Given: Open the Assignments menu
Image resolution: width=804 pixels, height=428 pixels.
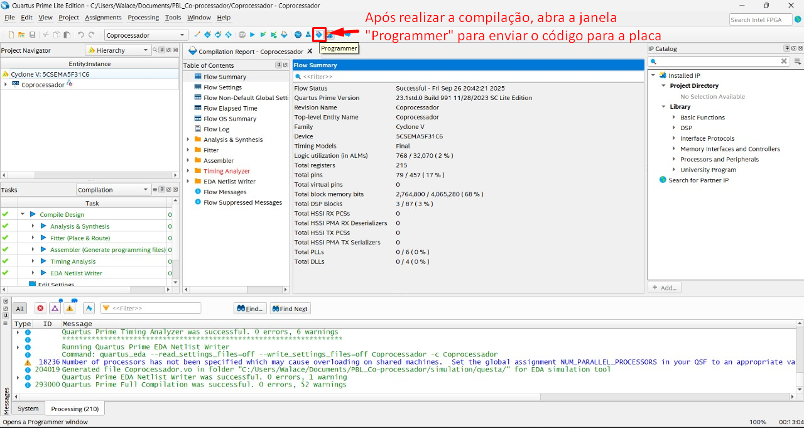Looking at the screenshot, I should 103,18.
